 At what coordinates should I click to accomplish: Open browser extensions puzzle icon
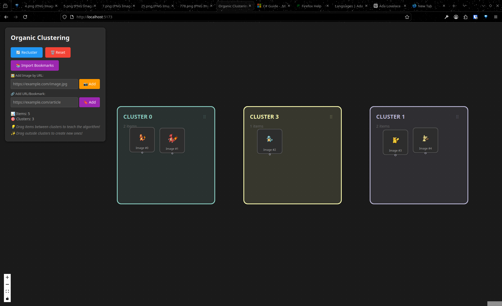465,17
